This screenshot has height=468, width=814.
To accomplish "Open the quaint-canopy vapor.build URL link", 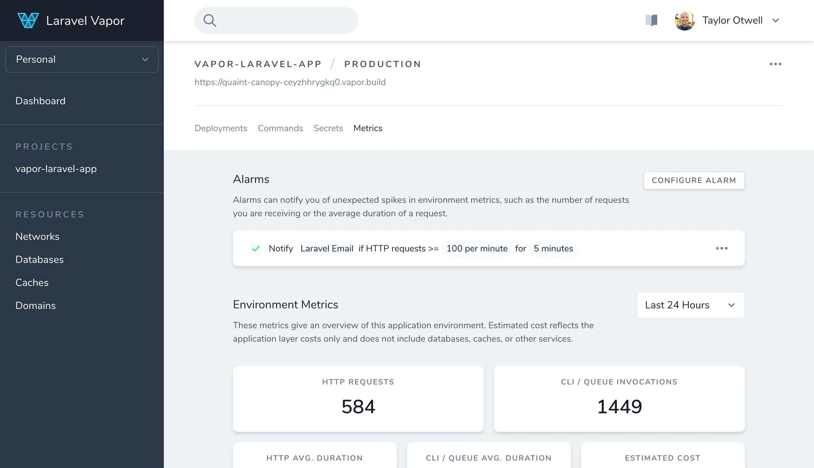I will (x=290, y=82).
